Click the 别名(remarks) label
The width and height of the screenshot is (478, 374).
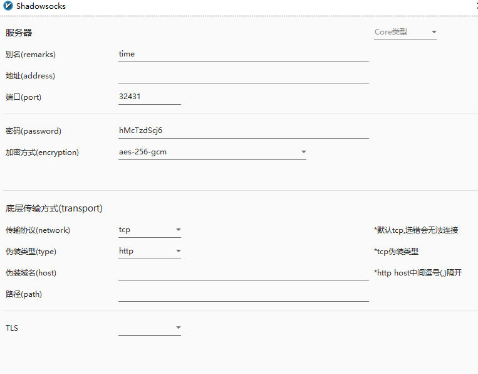point(31,55)
